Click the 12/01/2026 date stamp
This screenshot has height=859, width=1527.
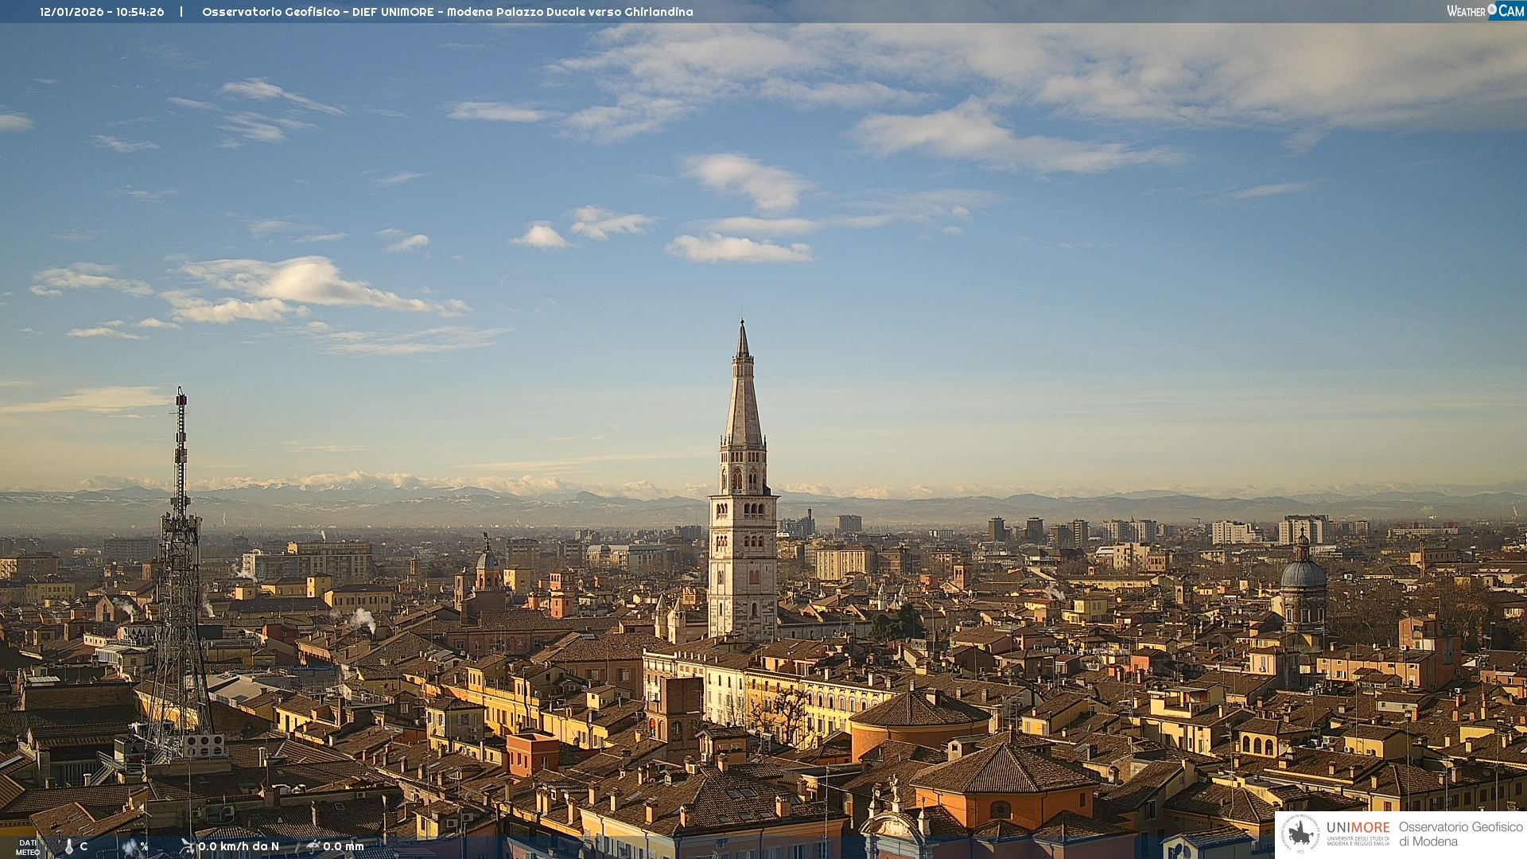click(71, 12)
